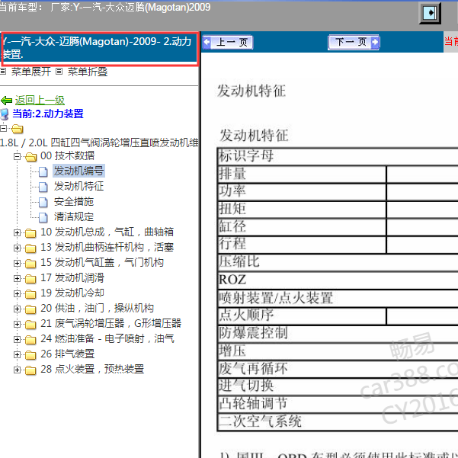The height and width of the screenshot is (458, 458).
Task: Click the page icon beside 清洁规定
Action: tap(43, 217)
